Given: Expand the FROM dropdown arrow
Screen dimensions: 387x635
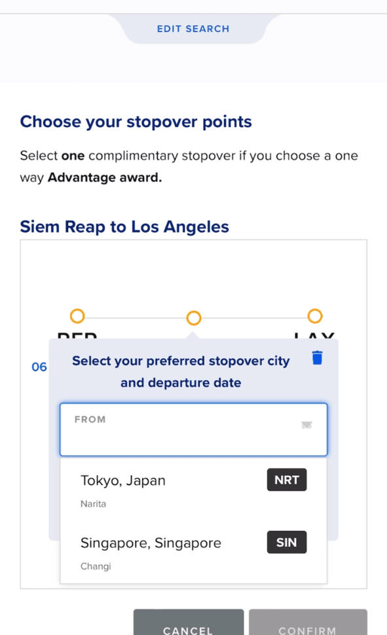Looking at the screenshot, I should click(306, 425).
